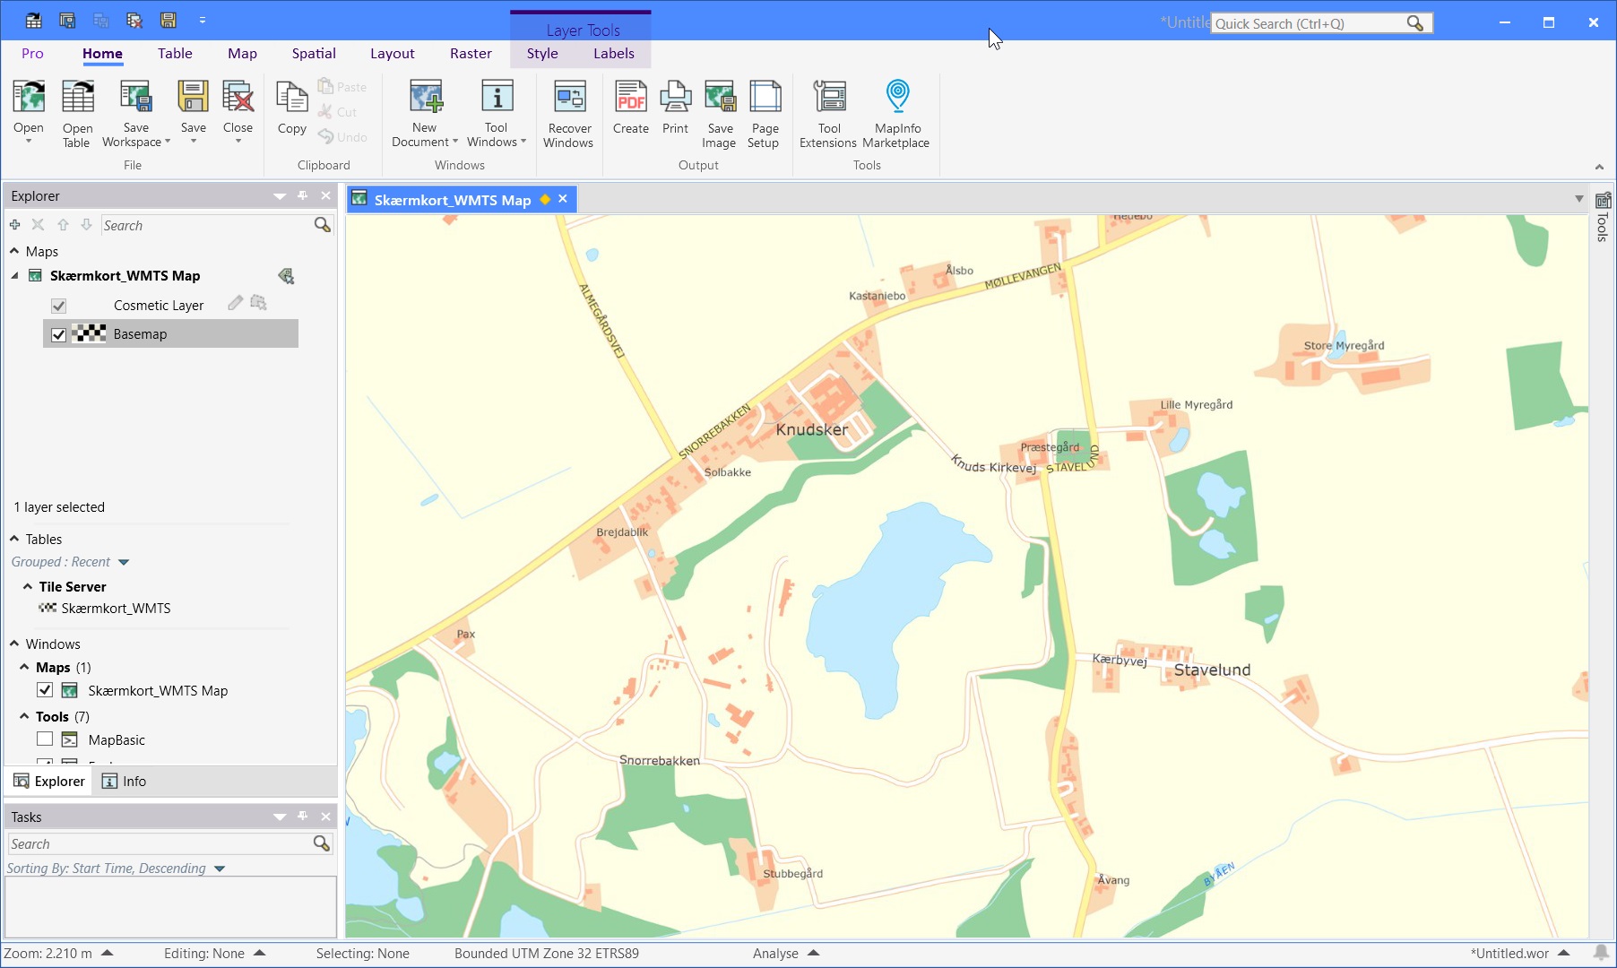Switch to the Info panel tab
This screenshot has width=1617, height=968.
tap(124, 781)
